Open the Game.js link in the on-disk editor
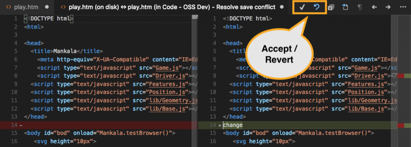 (x=167, y=68)
